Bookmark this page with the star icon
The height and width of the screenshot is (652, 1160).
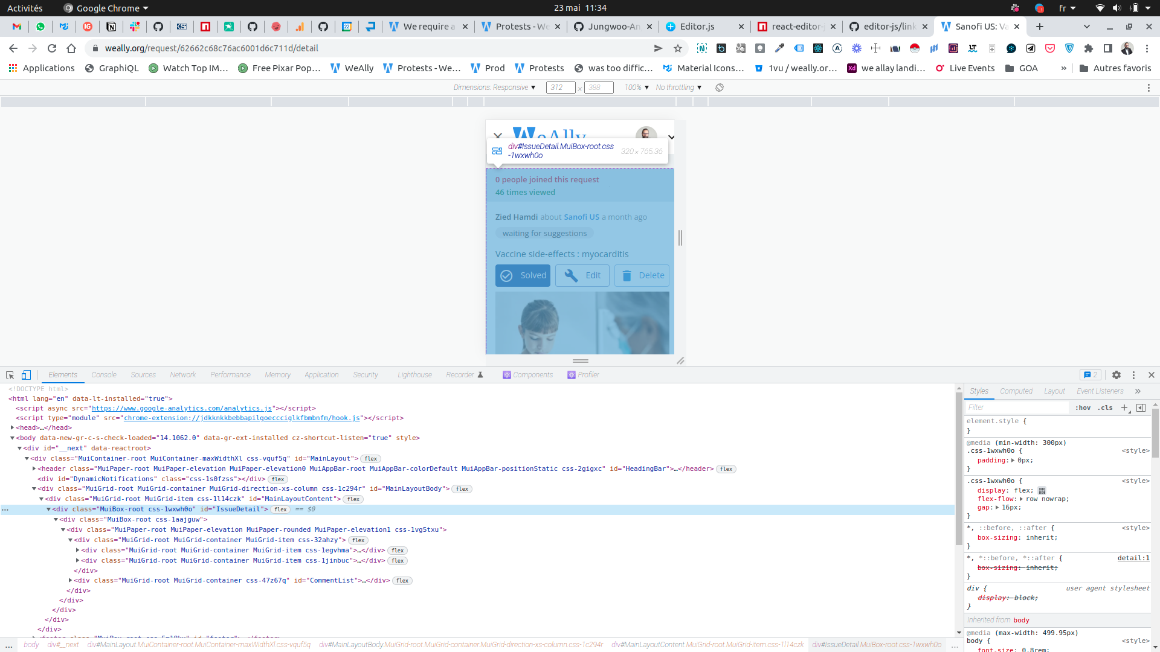pos(678,48)
